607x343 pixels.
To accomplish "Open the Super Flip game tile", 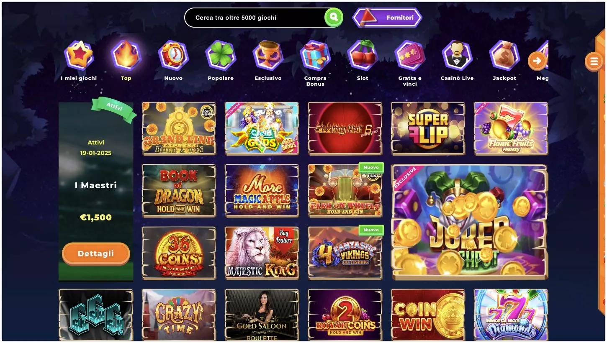I will (x=428, y=128).
